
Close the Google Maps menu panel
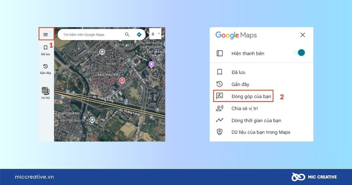[x=303, y=35]
